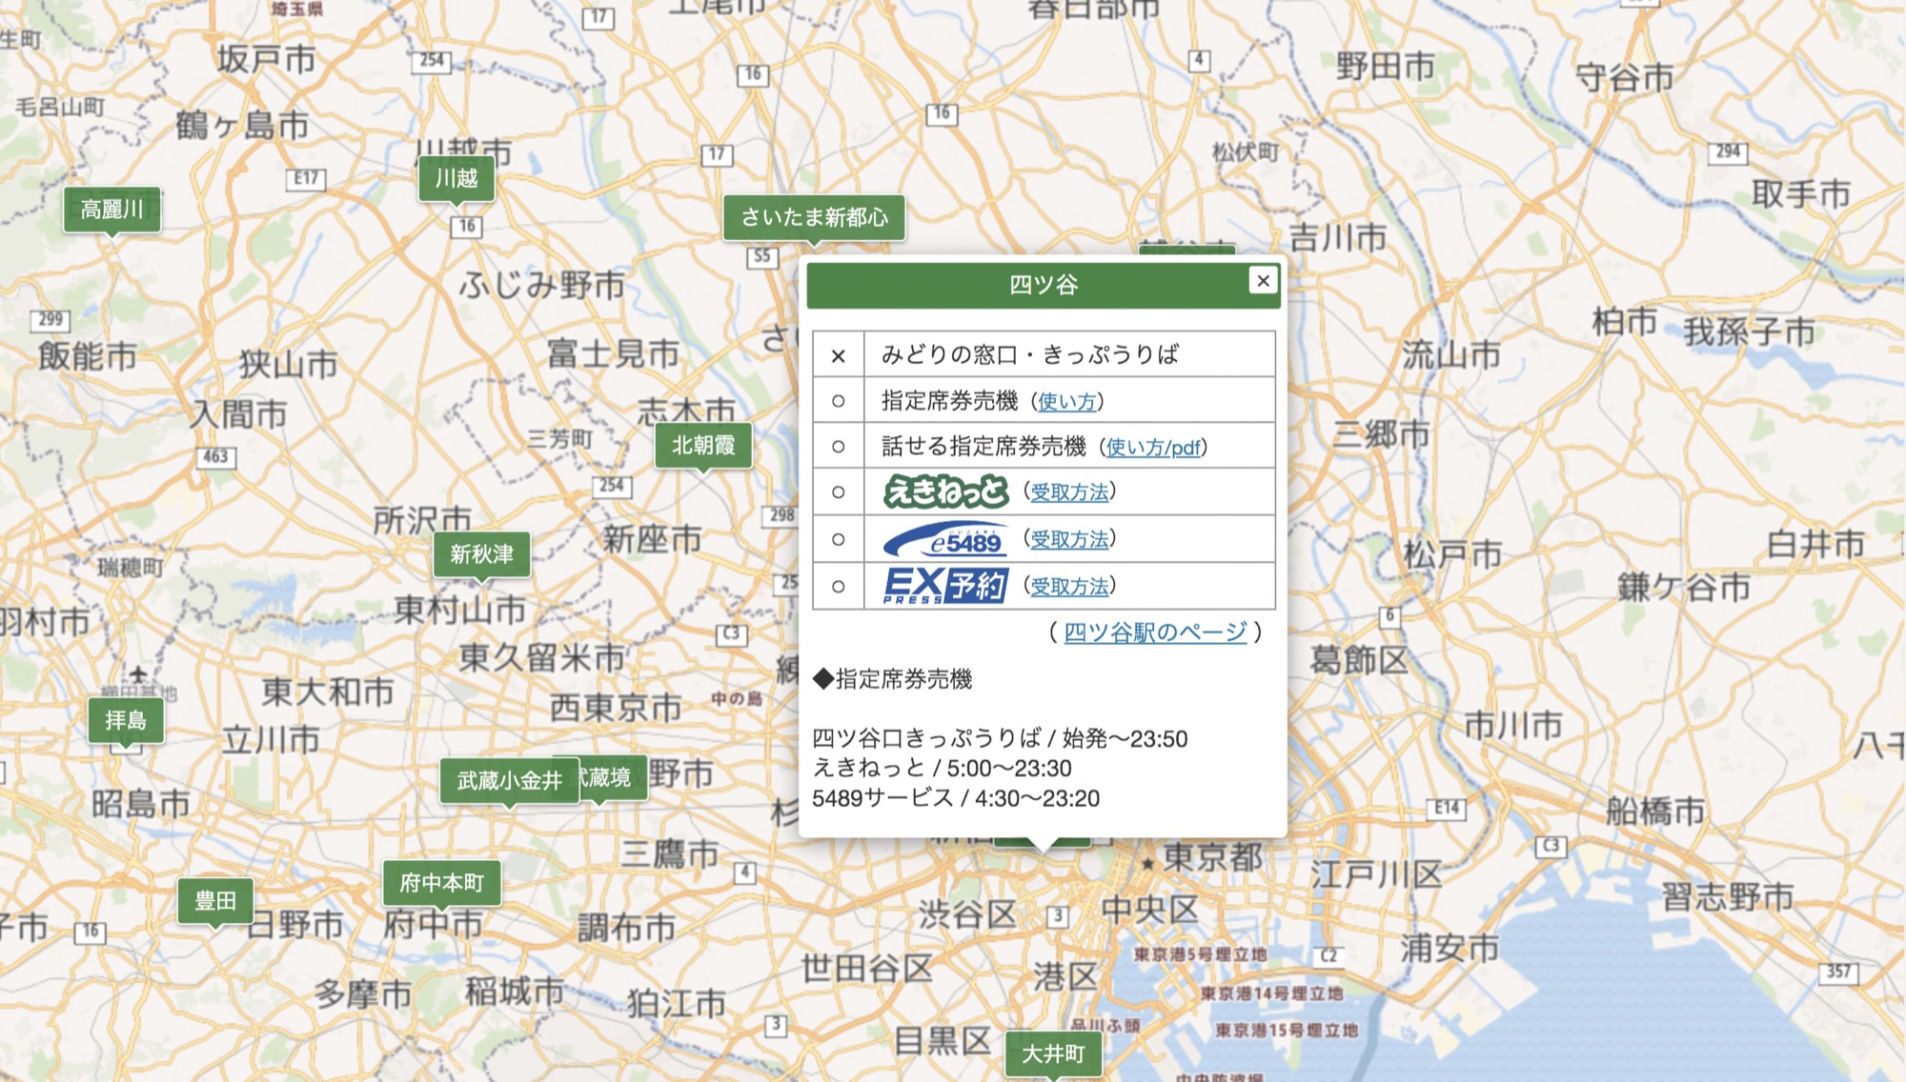
Task: Open 指定席券売機 使い方 link
Action: point(1066,401)
